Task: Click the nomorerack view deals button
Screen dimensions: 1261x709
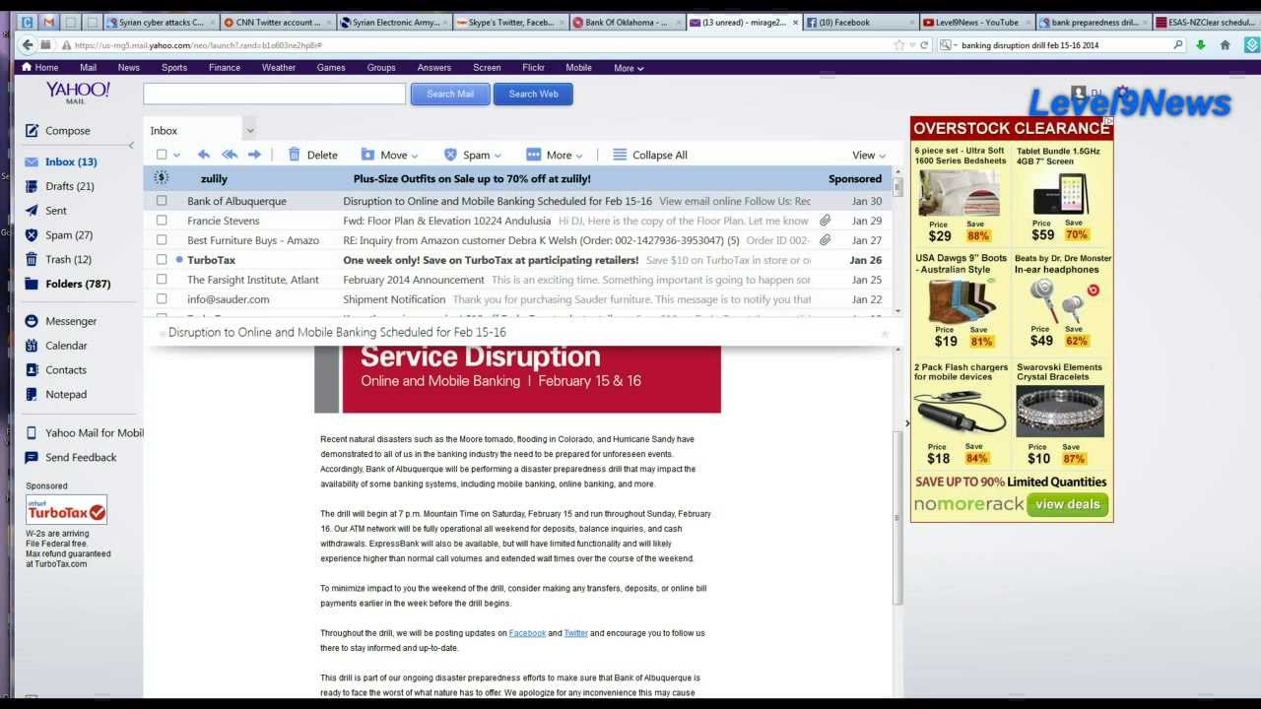Action: tap(1067, 504)
